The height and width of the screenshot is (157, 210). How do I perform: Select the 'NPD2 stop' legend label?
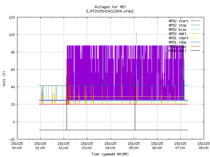(178, 25)
